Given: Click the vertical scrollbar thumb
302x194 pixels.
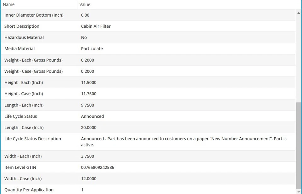Looking at the screenshot, I should [x=299, y=145].
